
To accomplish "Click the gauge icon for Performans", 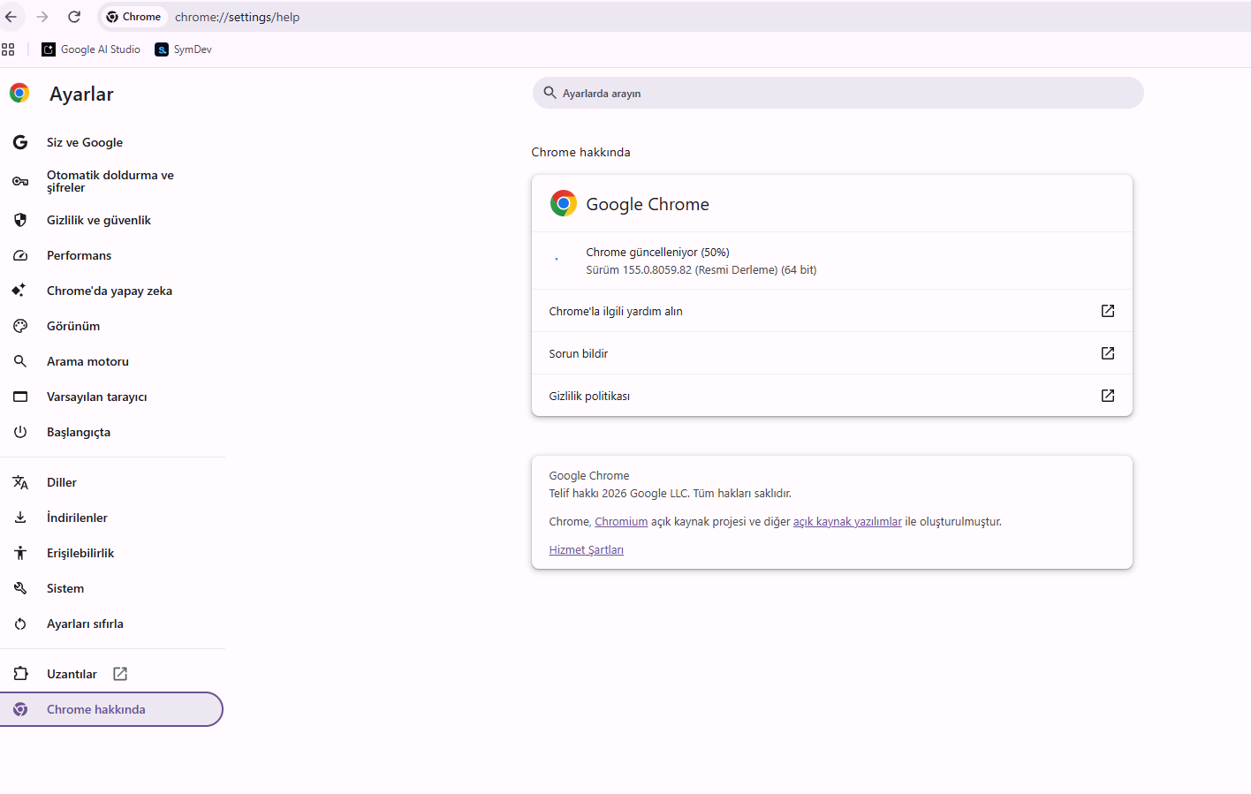I will pyautogui.click(x=20, y=255).
